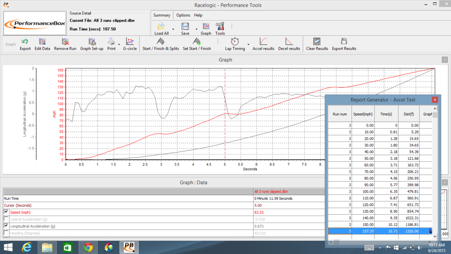451x254 pixels.
Task: Click the Action Center flag icon
Action: [x=388, y=248]
